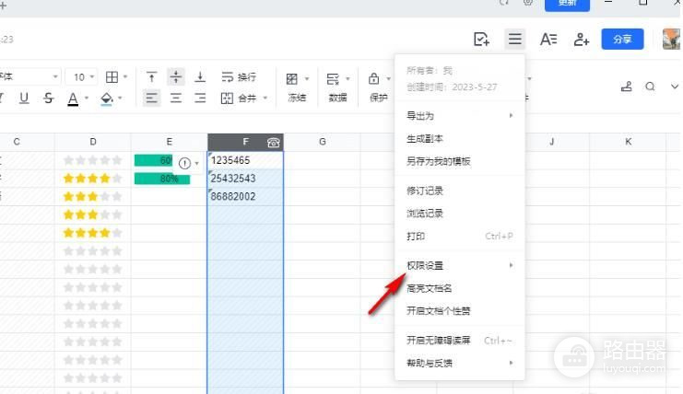The width and height of the screenshot is (683, 394).
Task: Open the text style A icon
Action: pos(548,40)
